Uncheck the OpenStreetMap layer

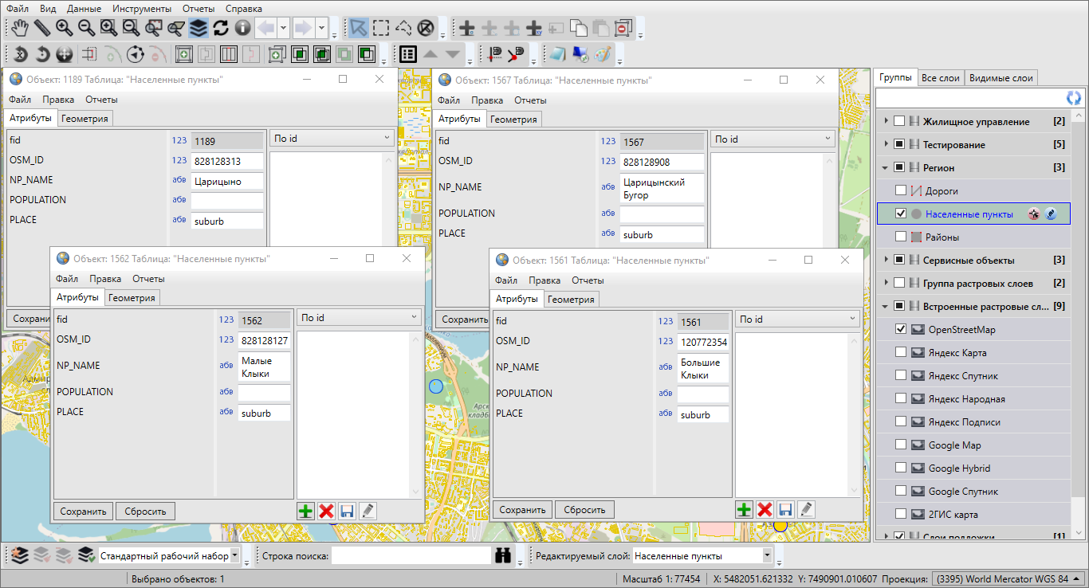[901, 329]
